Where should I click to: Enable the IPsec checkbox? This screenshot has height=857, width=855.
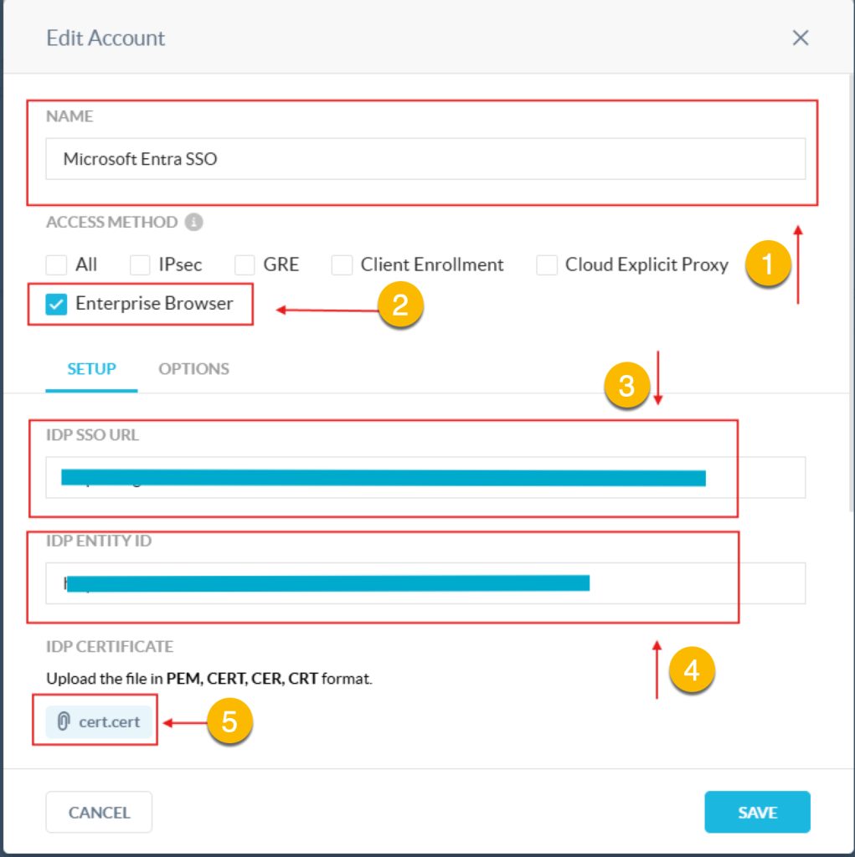(140, 265)
